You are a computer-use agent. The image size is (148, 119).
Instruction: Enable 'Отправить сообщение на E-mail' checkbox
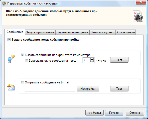22,82
